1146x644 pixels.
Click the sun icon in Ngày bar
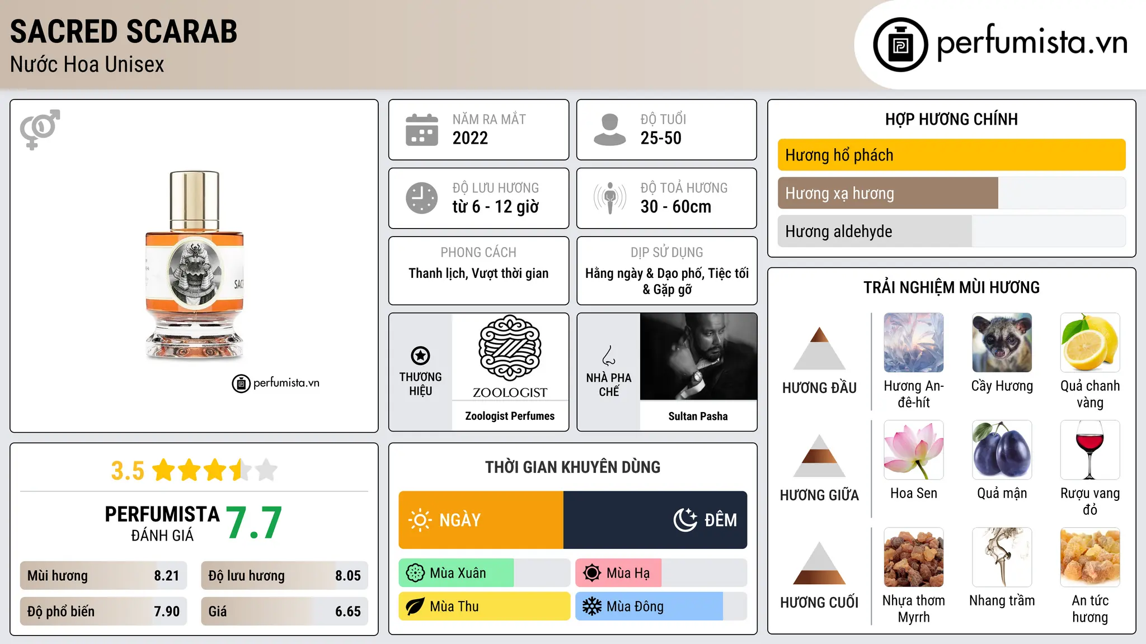pos(420,520)
